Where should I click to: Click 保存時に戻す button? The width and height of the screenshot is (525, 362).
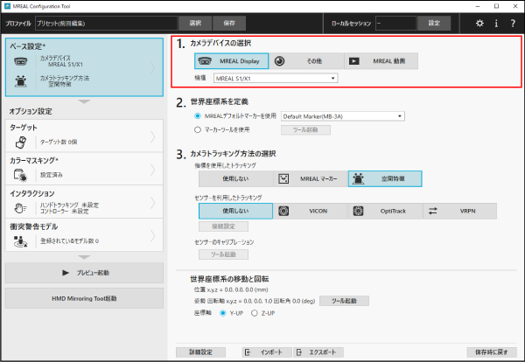[492, 352]
